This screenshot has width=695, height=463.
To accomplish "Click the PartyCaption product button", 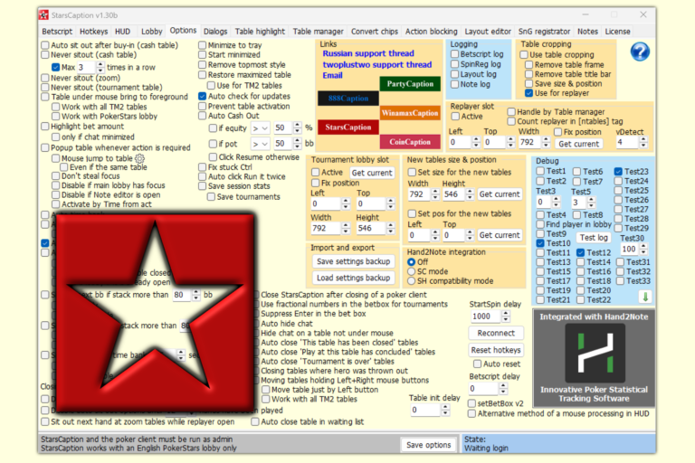I will (410, 84).
